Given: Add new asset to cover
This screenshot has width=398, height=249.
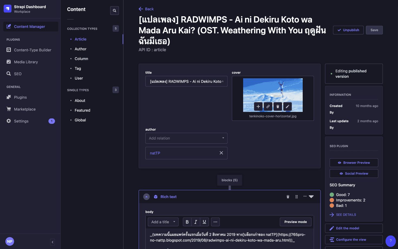Looking at the screenshot, I should tap(258, 106).
